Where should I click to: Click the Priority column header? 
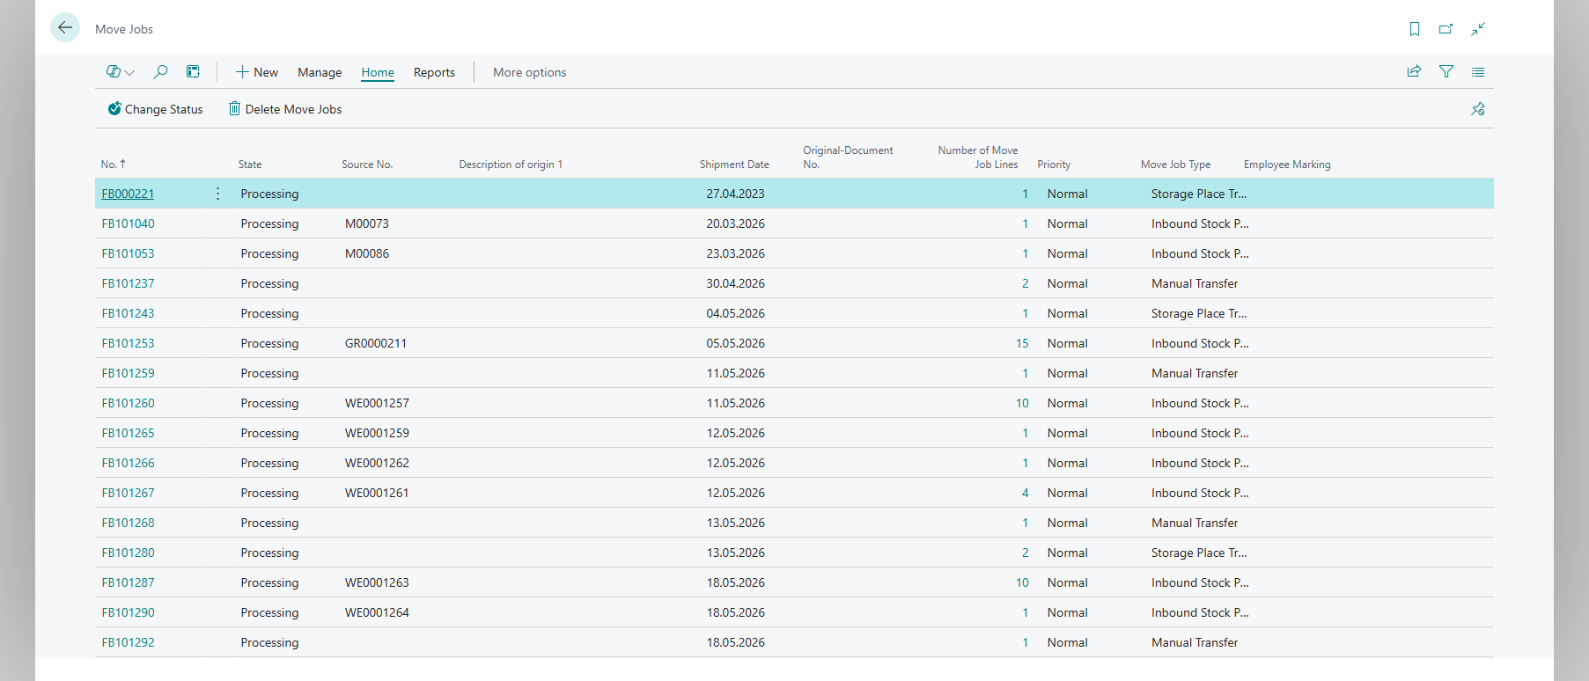(1054, 165)
